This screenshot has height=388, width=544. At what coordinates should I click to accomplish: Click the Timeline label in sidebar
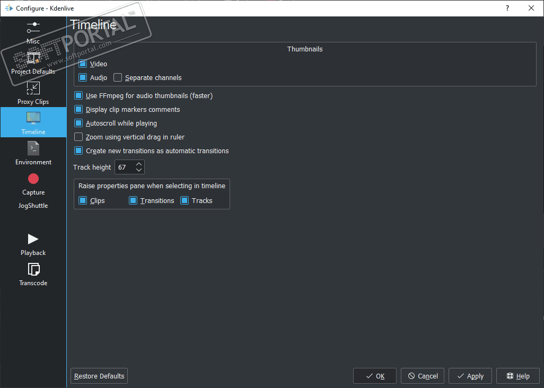point(33,132)
